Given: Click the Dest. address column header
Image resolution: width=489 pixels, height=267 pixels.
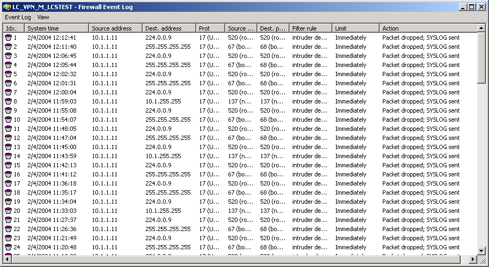Looking at the screenshot, I should [169, 28].
